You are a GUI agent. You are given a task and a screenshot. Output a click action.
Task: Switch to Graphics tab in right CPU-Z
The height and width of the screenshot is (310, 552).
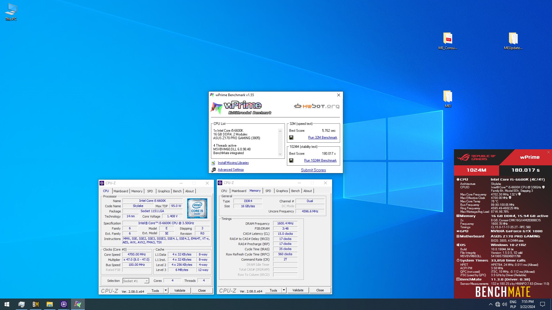tap(282, 191)
